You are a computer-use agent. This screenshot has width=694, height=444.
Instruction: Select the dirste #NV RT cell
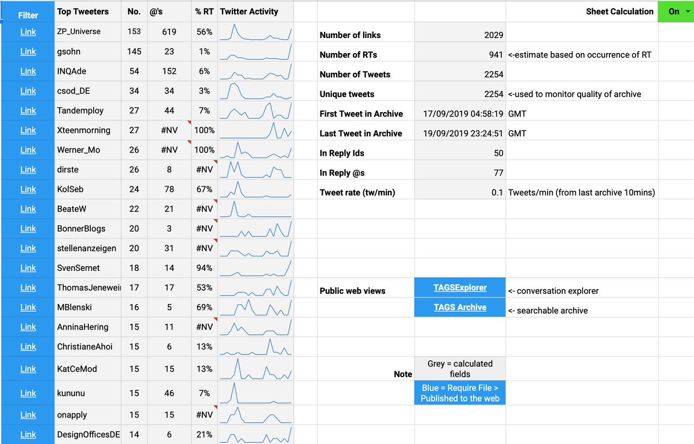(x=204, y=169)
